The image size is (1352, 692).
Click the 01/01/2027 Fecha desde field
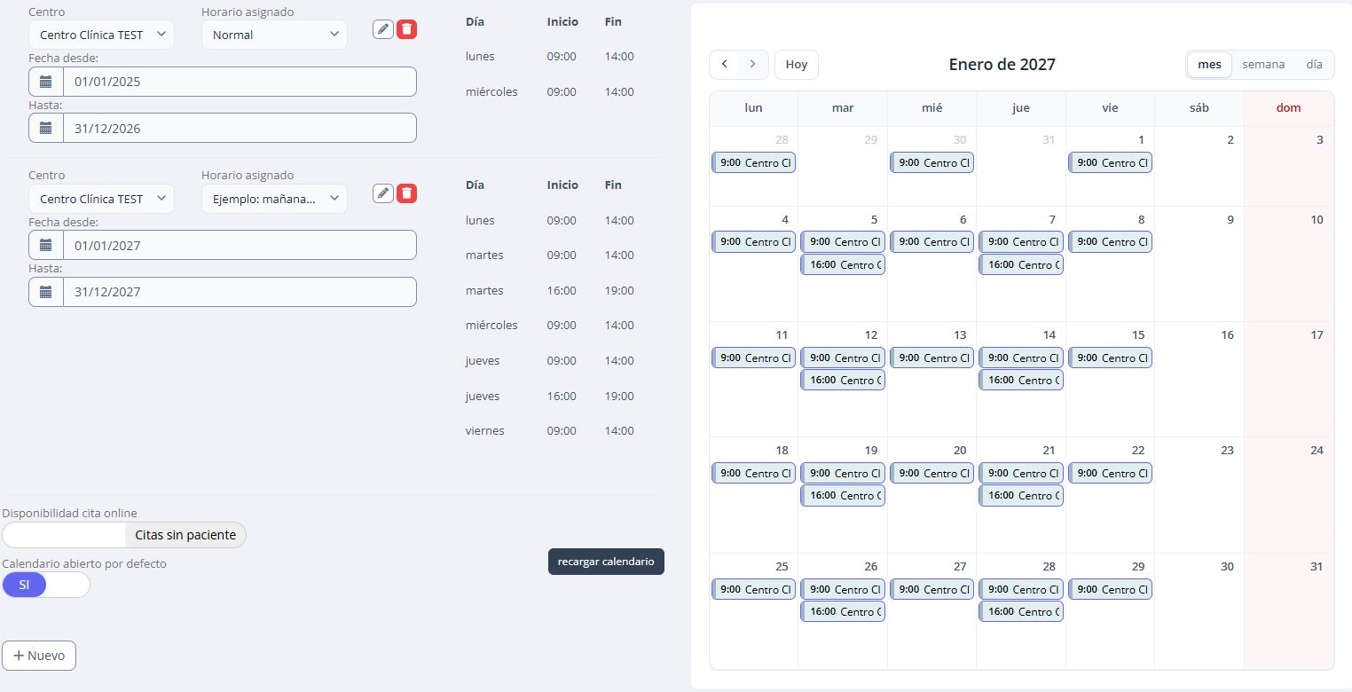[x=240, y=245]
